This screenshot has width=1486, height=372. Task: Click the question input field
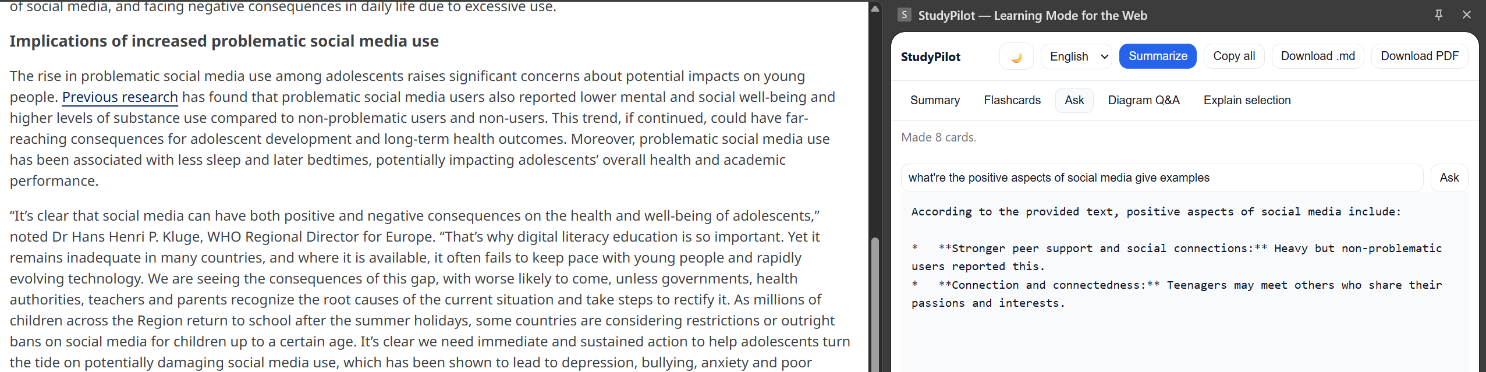[1161, 178]
